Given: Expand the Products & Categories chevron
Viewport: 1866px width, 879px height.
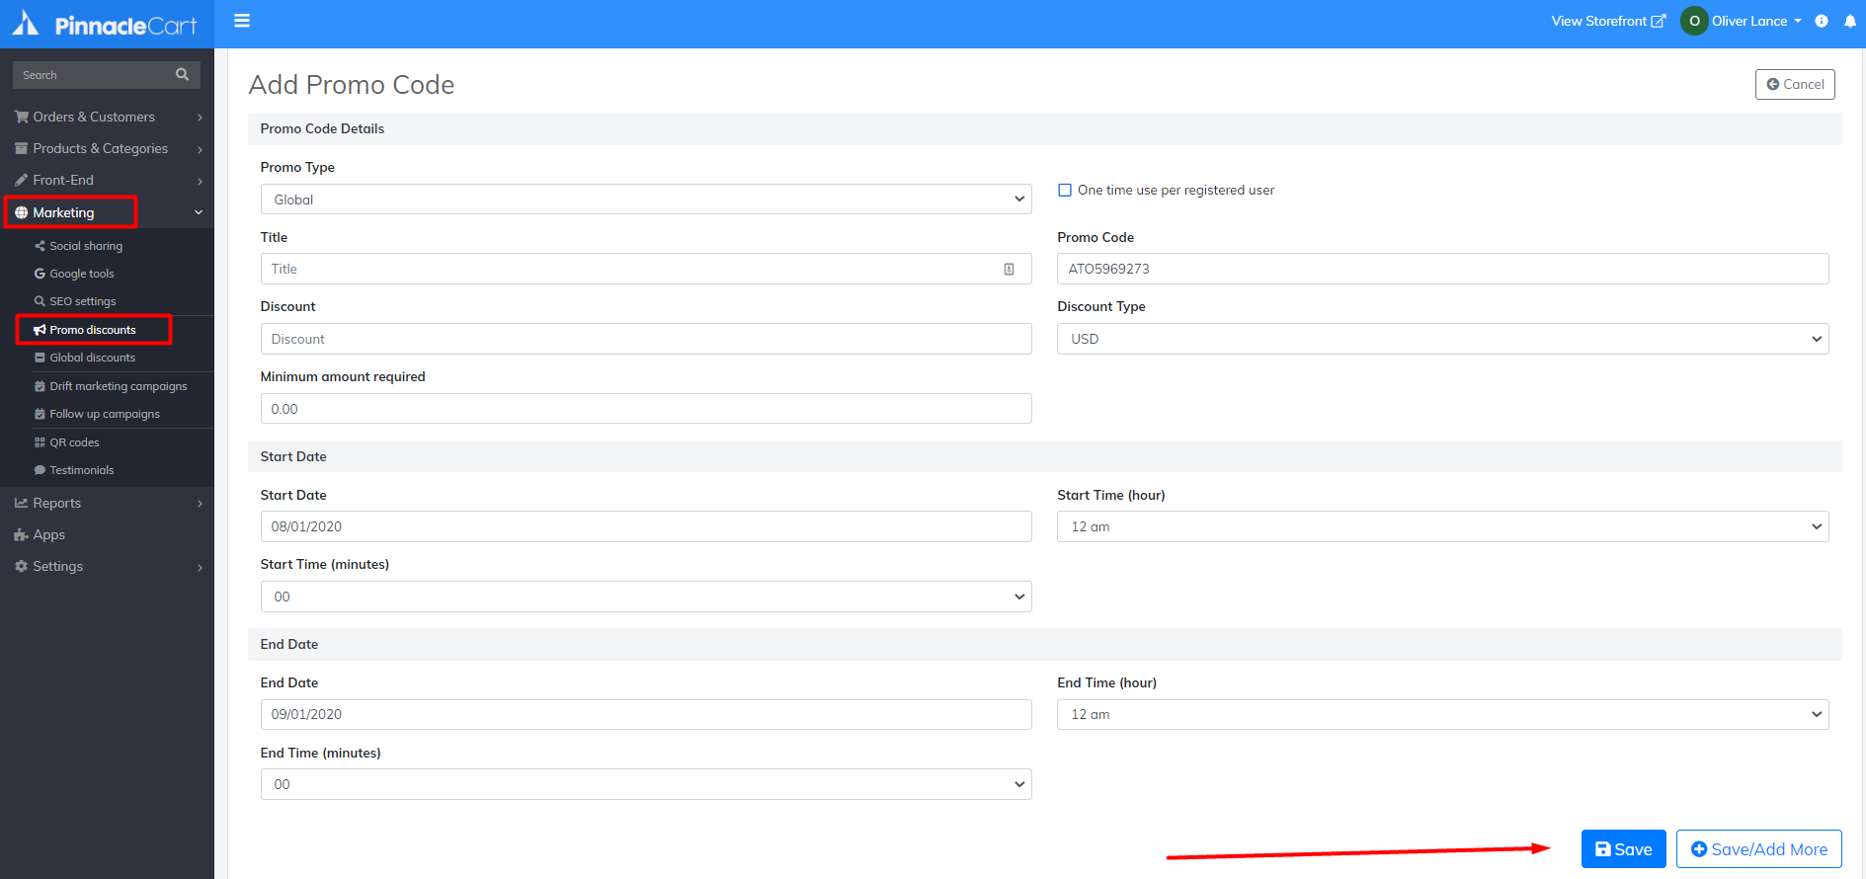Looking at the screenshot, I should (x=200, y=149).
